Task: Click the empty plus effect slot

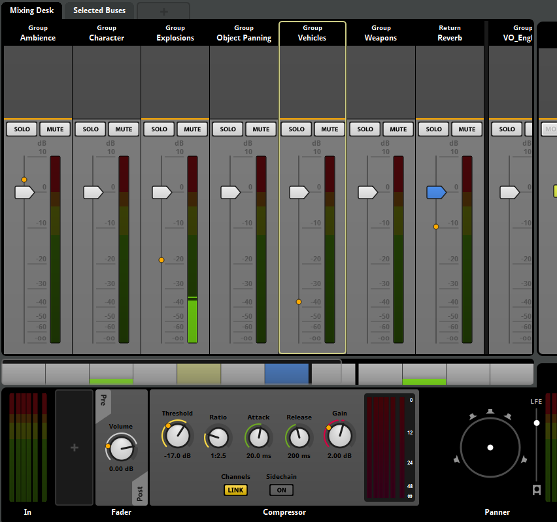Action: coord(75,448)
